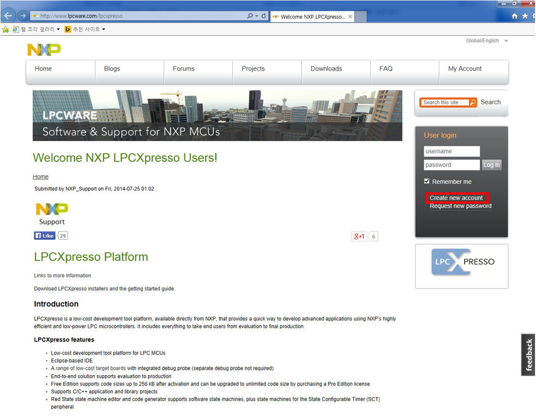Image resolution: width=536 pixels, height=416 pixels.
Task: Toggle the Remember me checkbox
Action: 427,181
